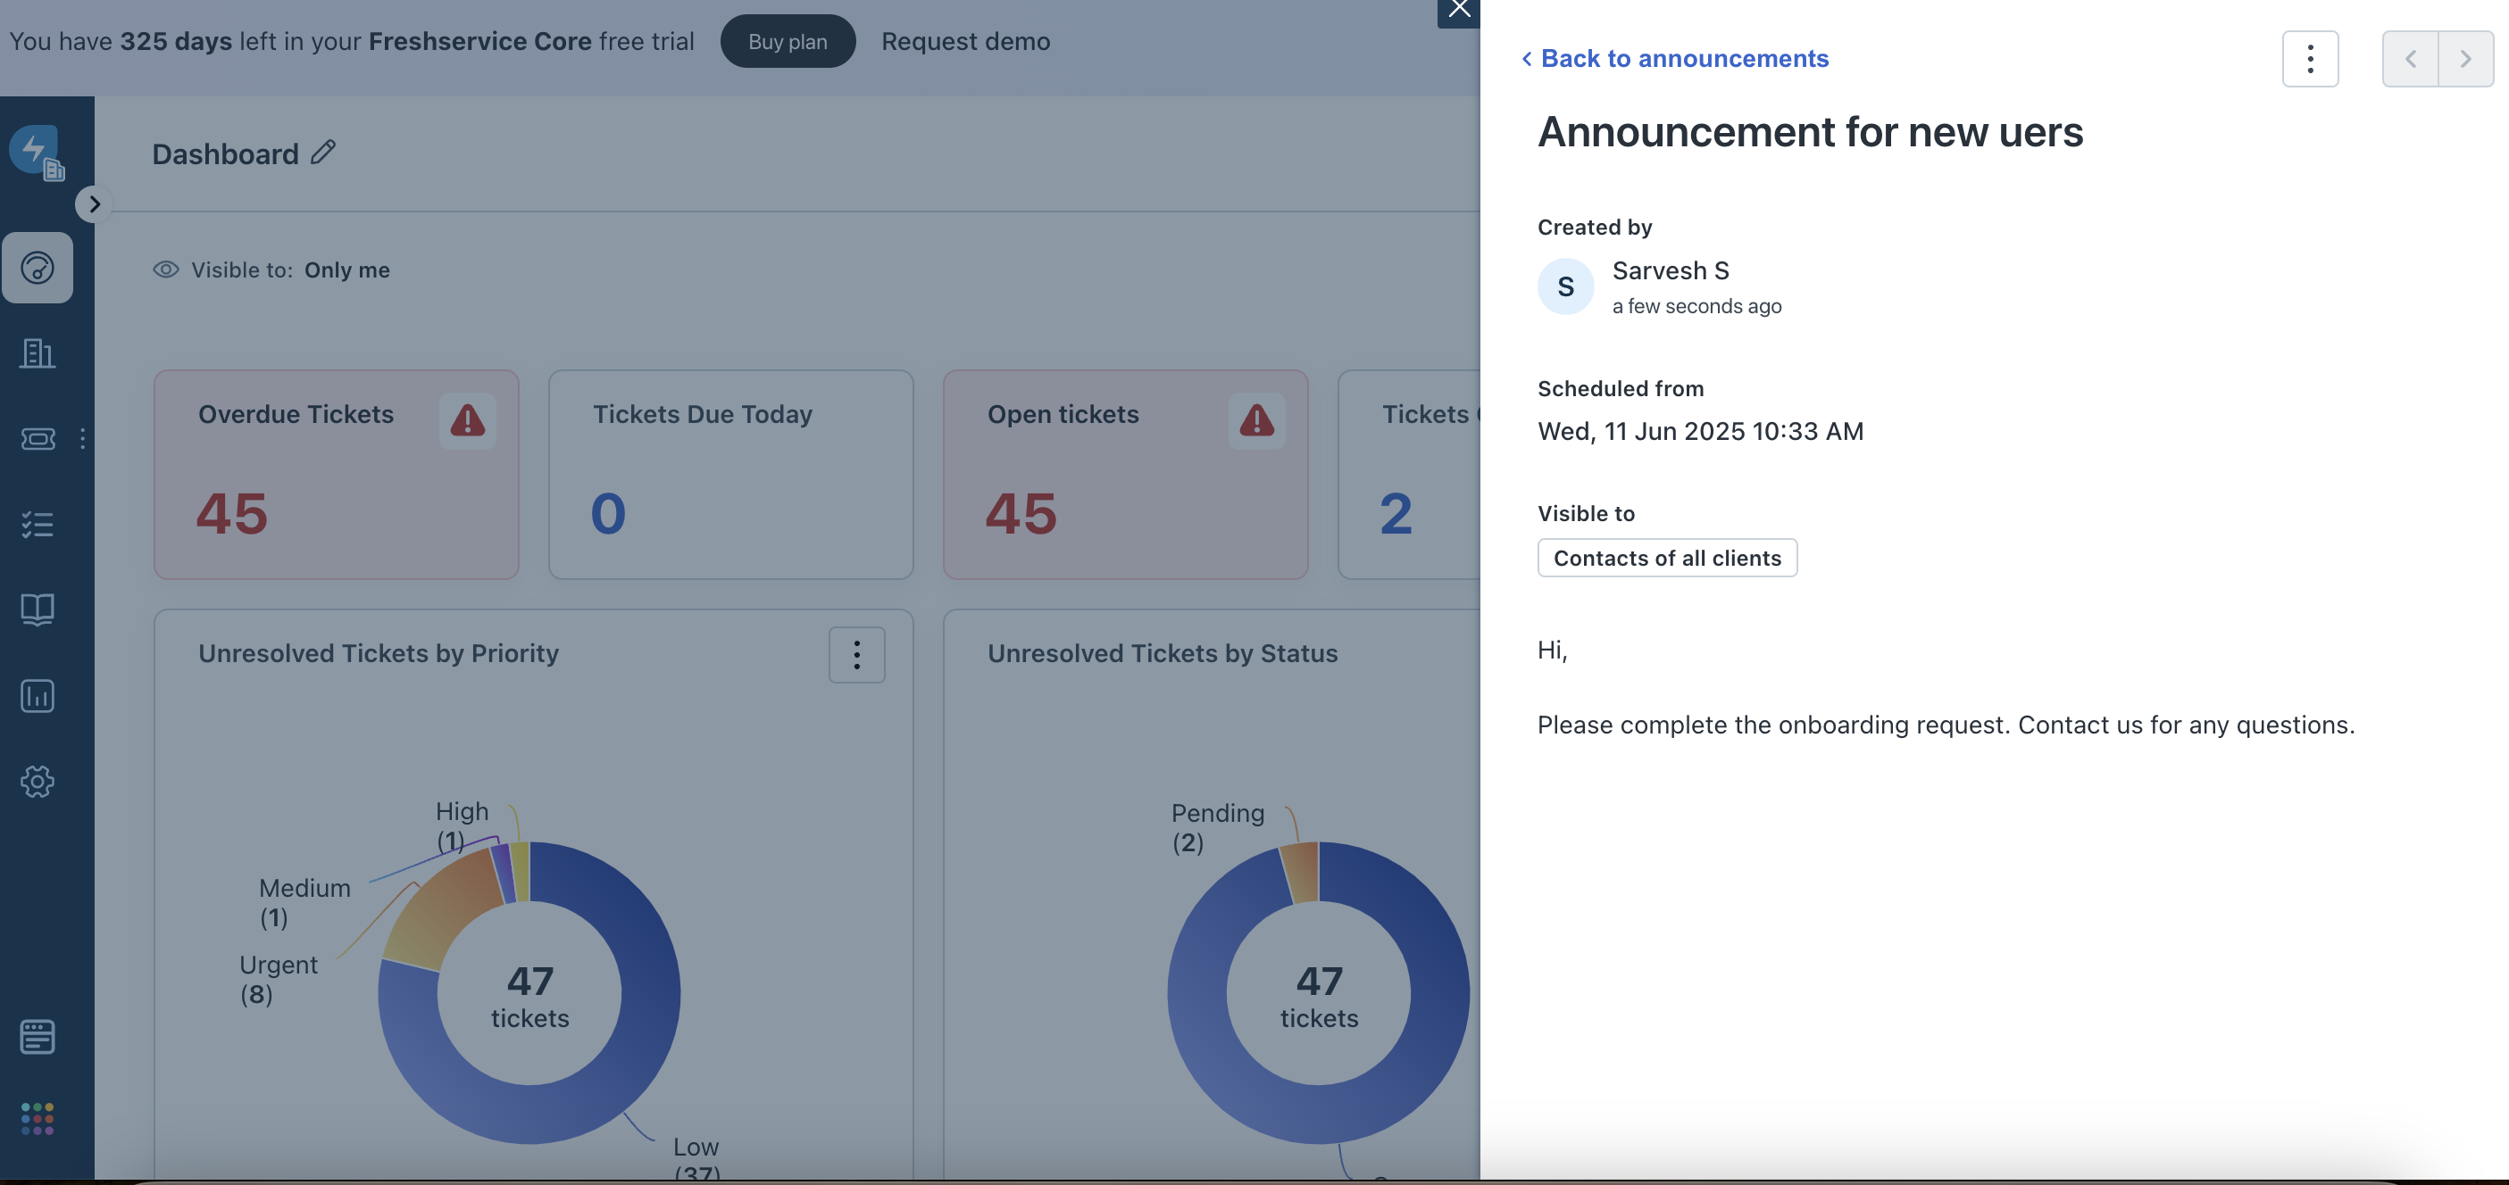2509x1185 pixels.
Task: Open the Tickets icon in sidebar
Action: (37, 439)
